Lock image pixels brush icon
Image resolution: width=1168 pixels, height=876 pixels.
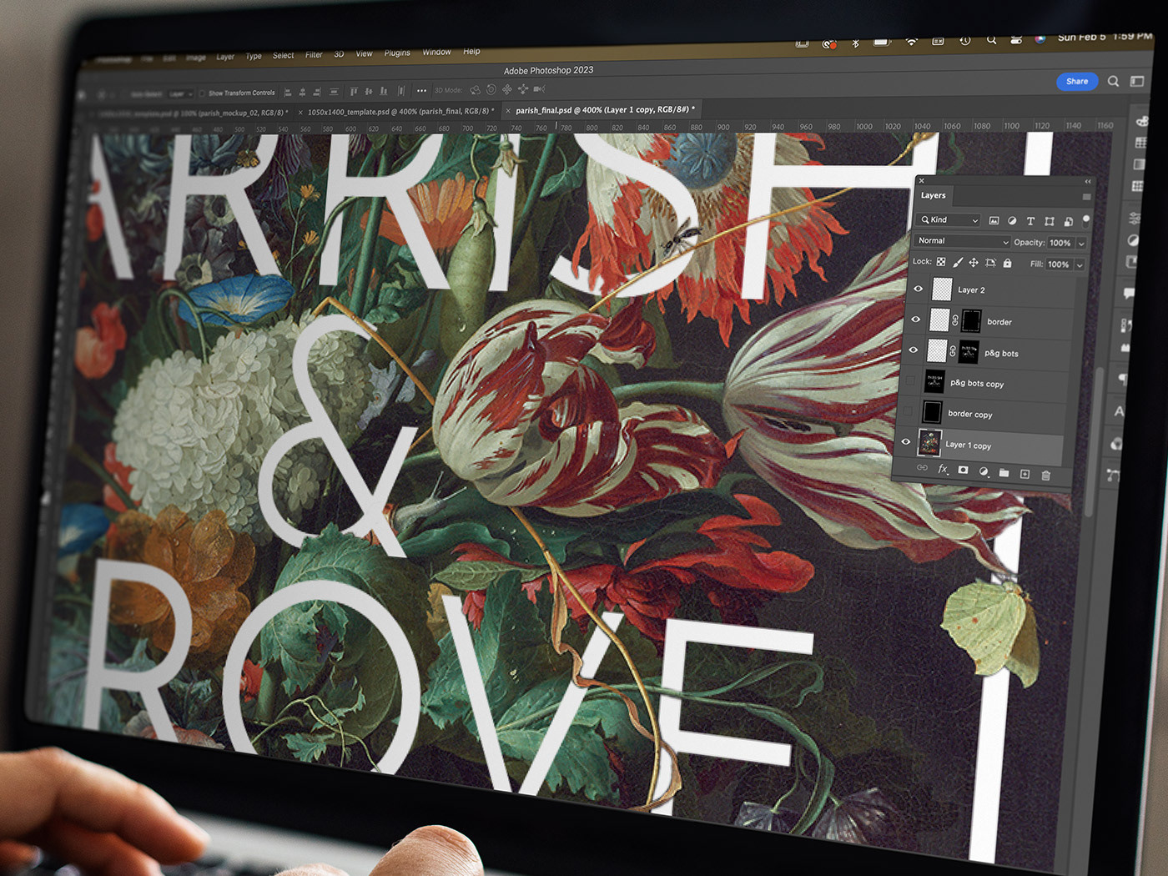958,262
